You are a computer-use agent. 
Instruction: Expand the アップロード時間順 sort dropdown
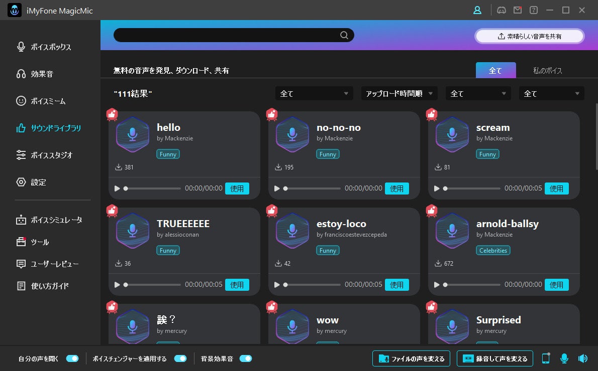399,93
